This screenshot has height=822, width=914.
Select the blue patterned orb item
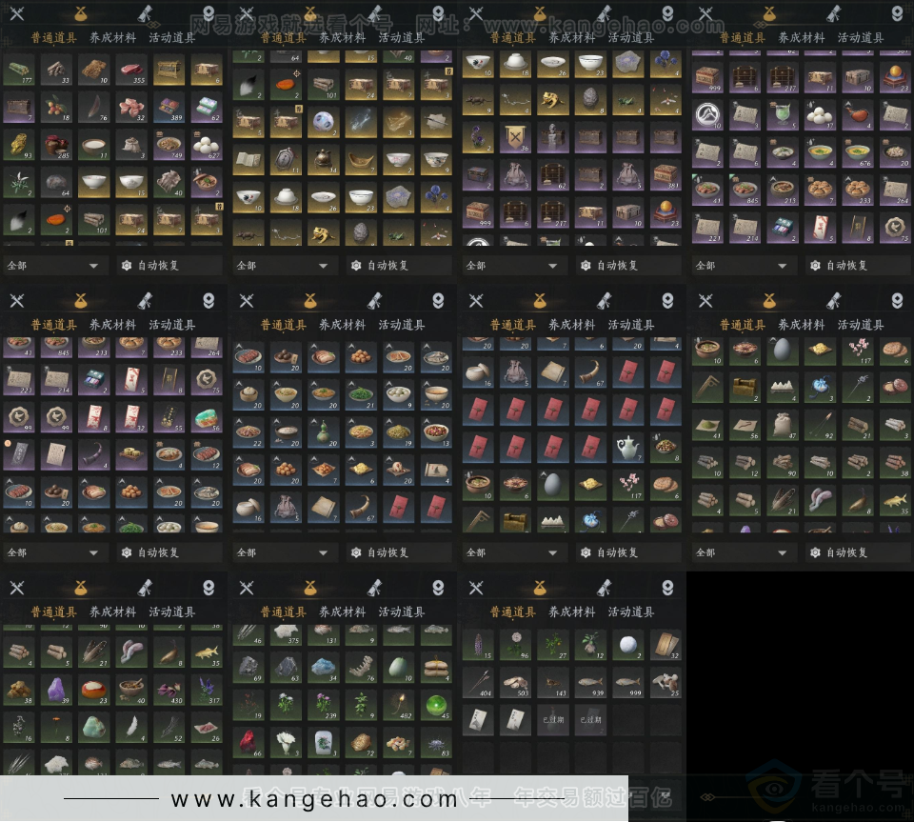click(323, 123)
